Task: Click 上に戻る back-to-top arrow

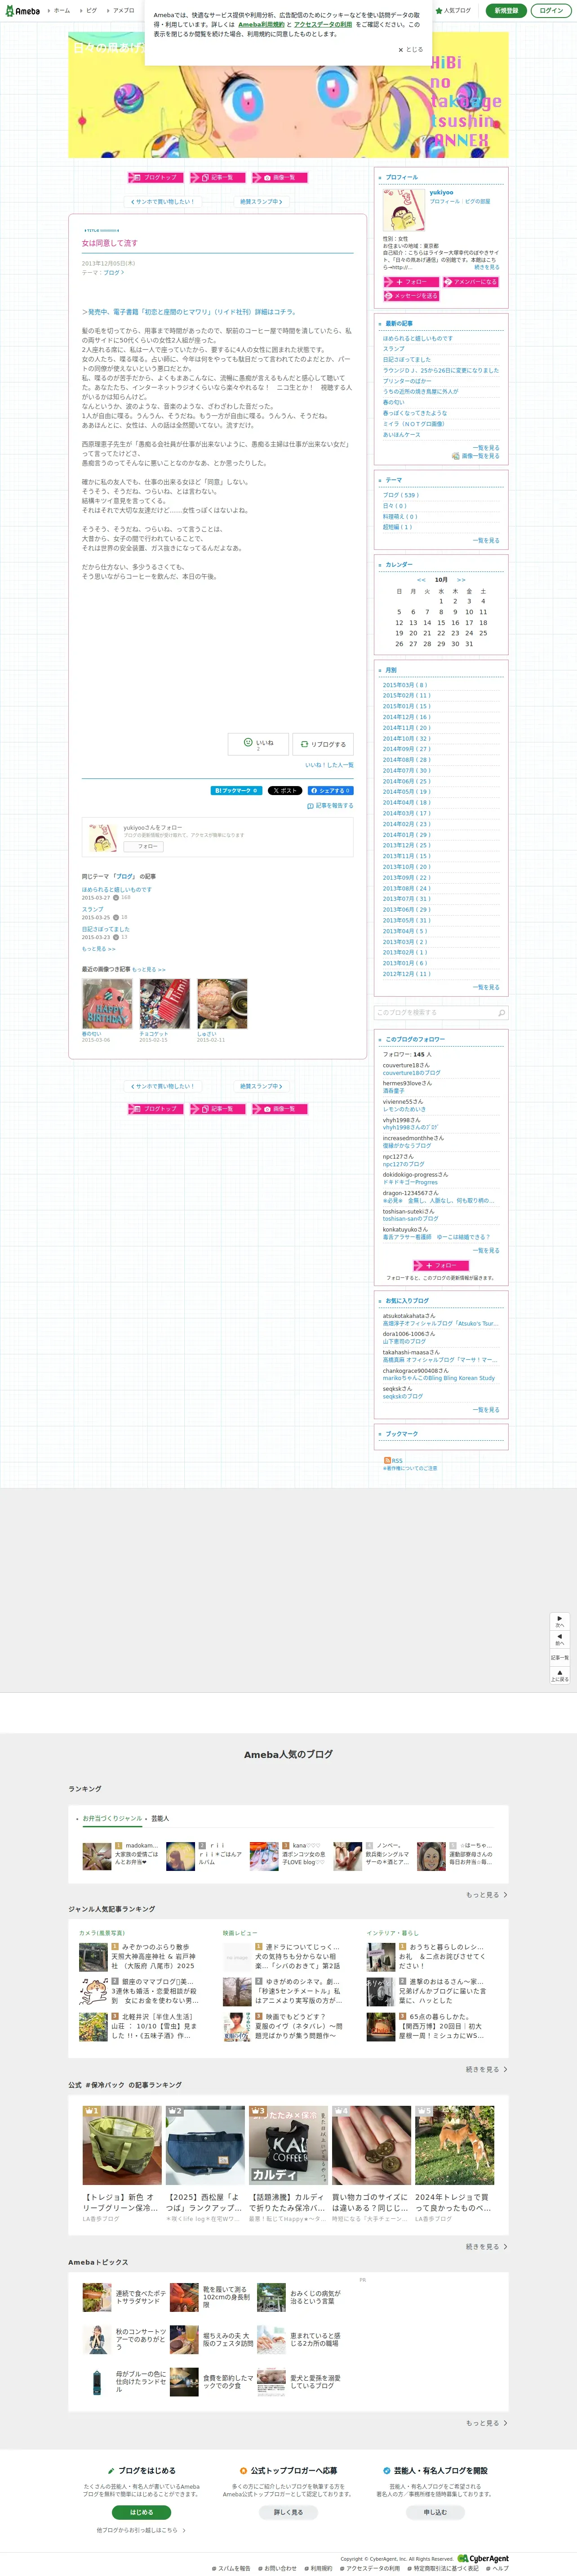Action: tap(560, 1675)
